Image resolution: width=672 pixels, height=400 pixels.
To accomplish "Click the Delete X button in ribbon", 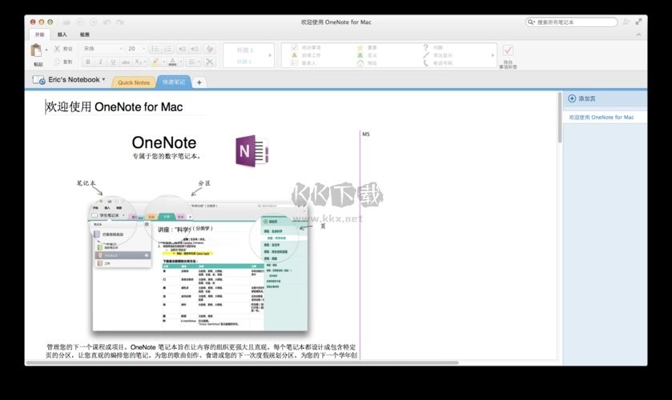I will pos(210,62).
